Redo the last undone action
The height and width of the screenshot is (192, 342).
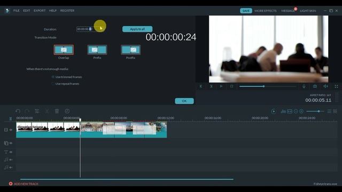click(x=27, y=111)
